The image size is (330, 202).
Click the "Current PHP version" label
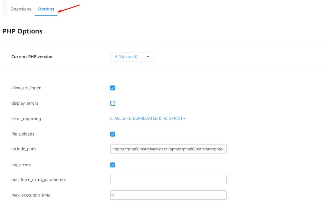point(32,57)
